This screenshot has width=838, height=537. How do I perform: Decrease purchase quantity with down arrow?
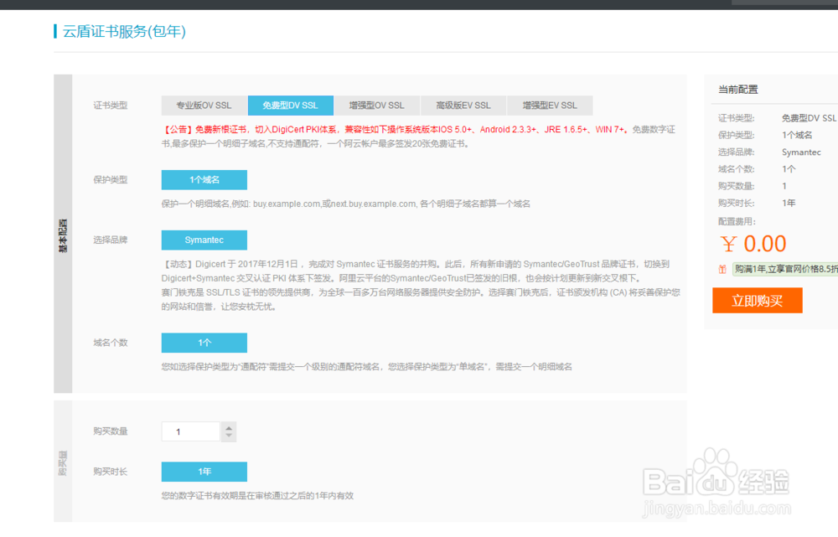[x=229, y=436]
